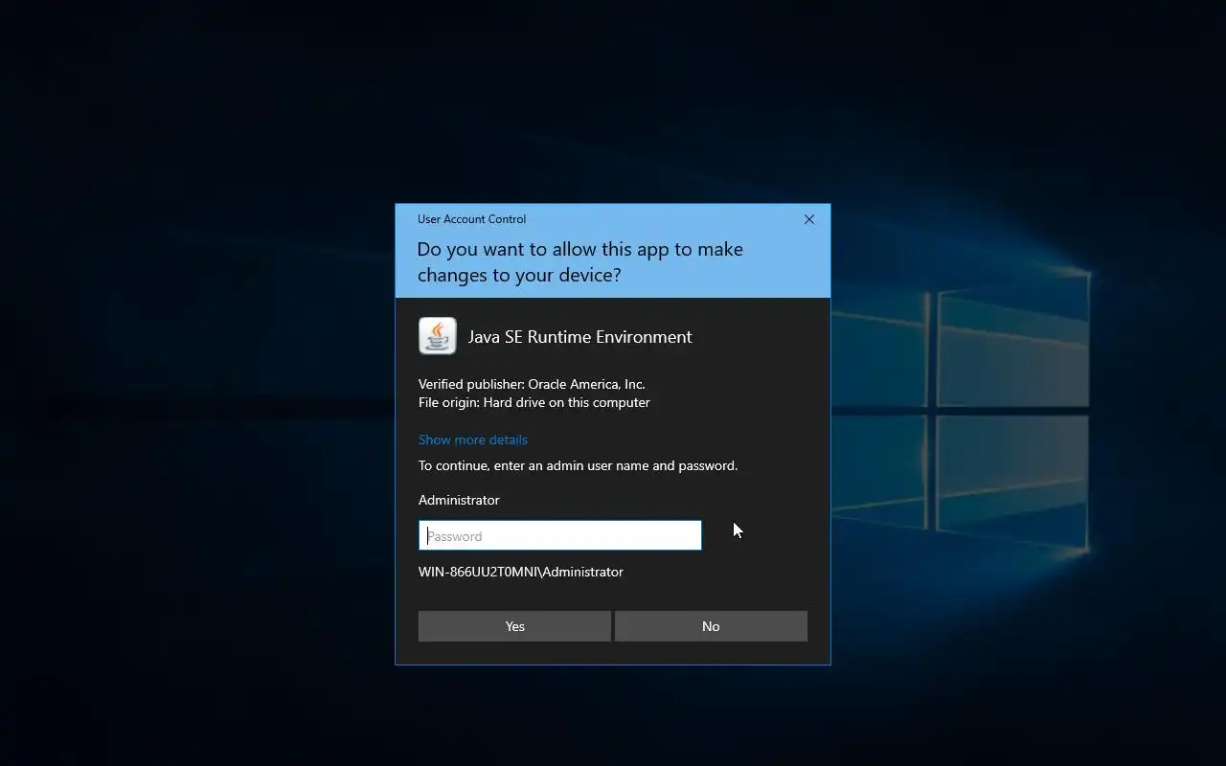Open the Show more details link
This screenshot has height=766, width=1226.
tap(473, 439)
